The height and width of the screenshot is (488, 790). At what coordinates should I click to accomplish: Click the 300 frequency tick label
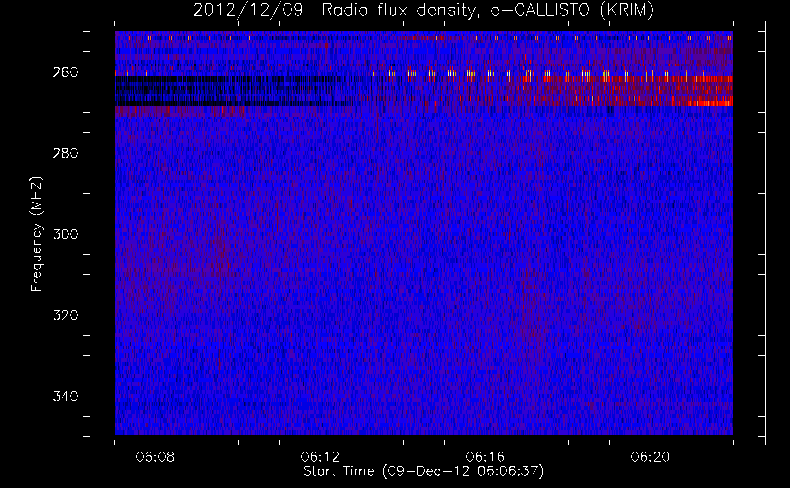pos(65,234)
